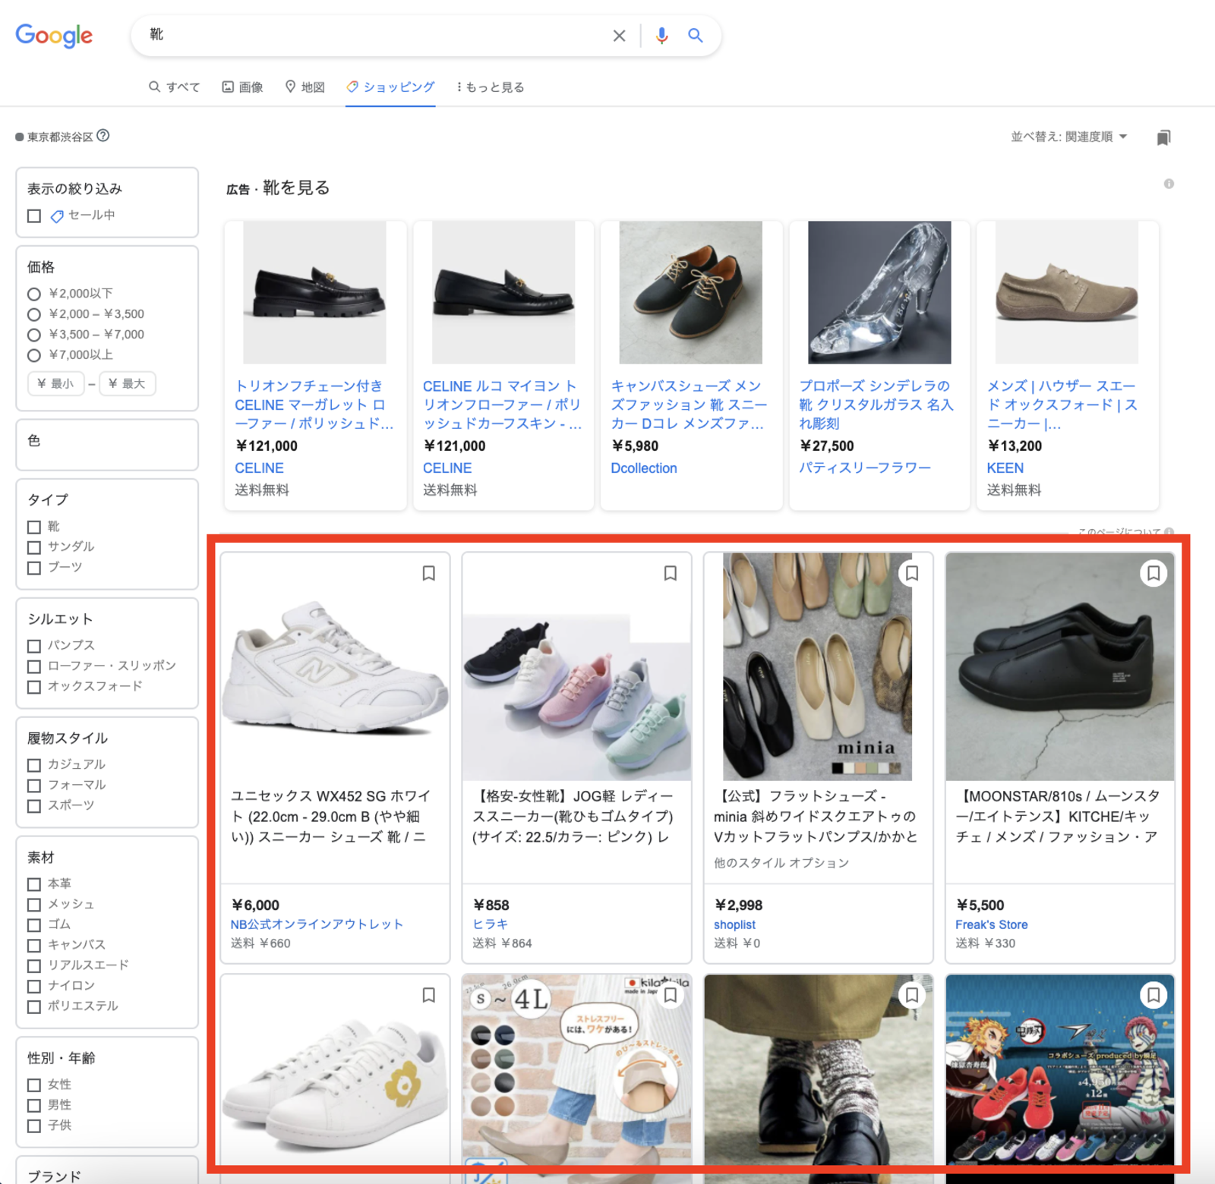
Task: Open the glass Cinderella shoe ad thumbnail
Action: (879, 292)
